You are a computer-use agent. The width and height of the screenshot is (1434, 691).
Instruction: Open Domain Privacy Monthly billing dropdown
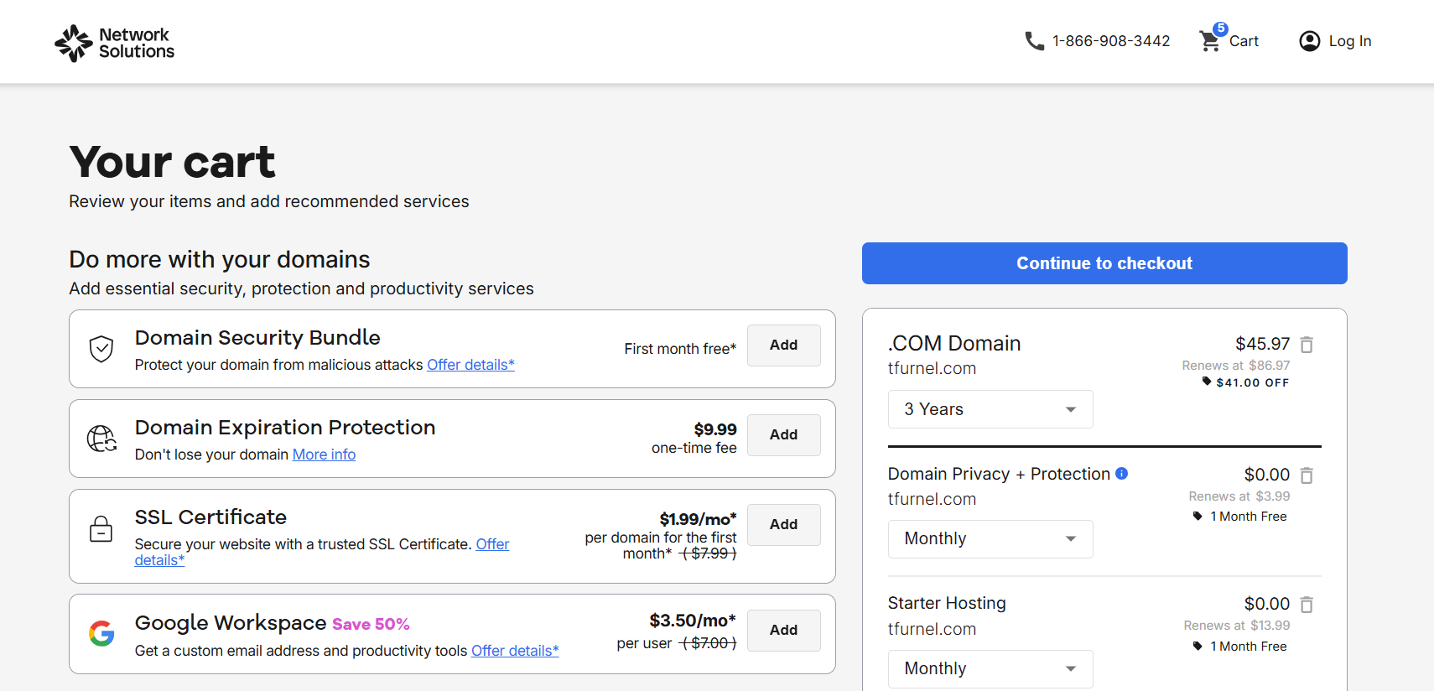pyautogui.click(x=990, y=539)
